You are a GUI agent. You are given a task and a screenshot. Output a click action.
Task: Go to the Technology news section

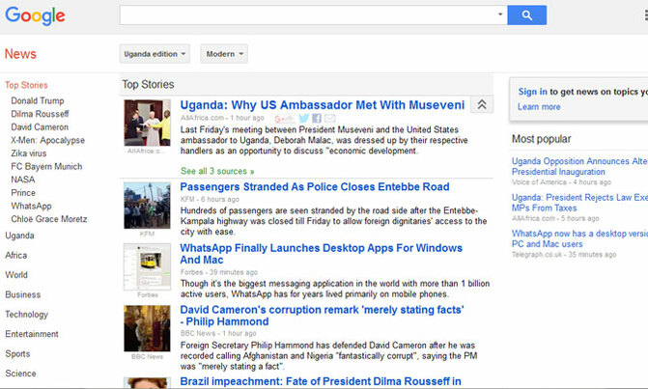27,315
